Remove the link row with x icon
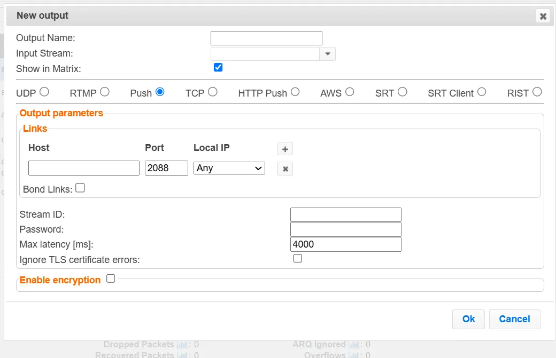Viewport: 556px width, 358px height. (285, 169)
